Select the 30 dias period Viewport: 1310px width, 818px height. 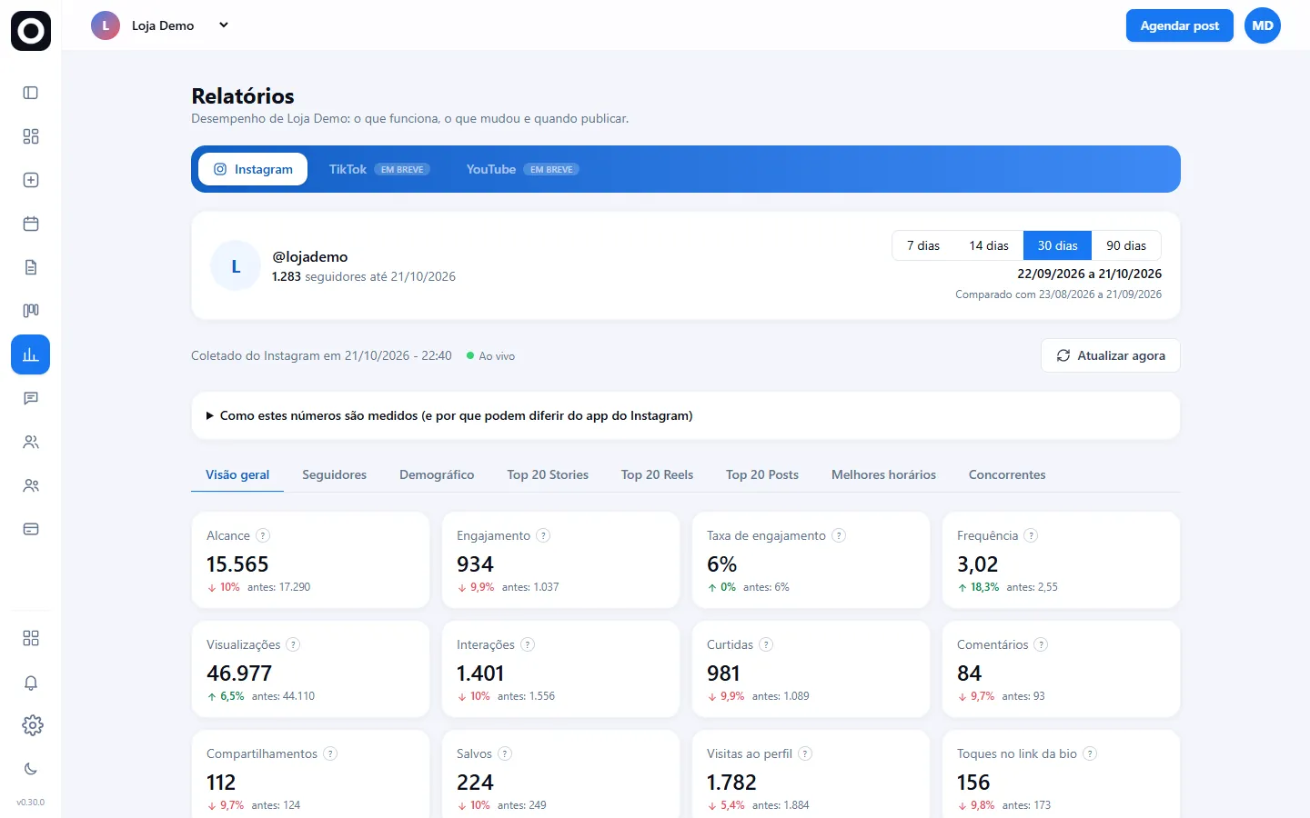click(1057, 245)
